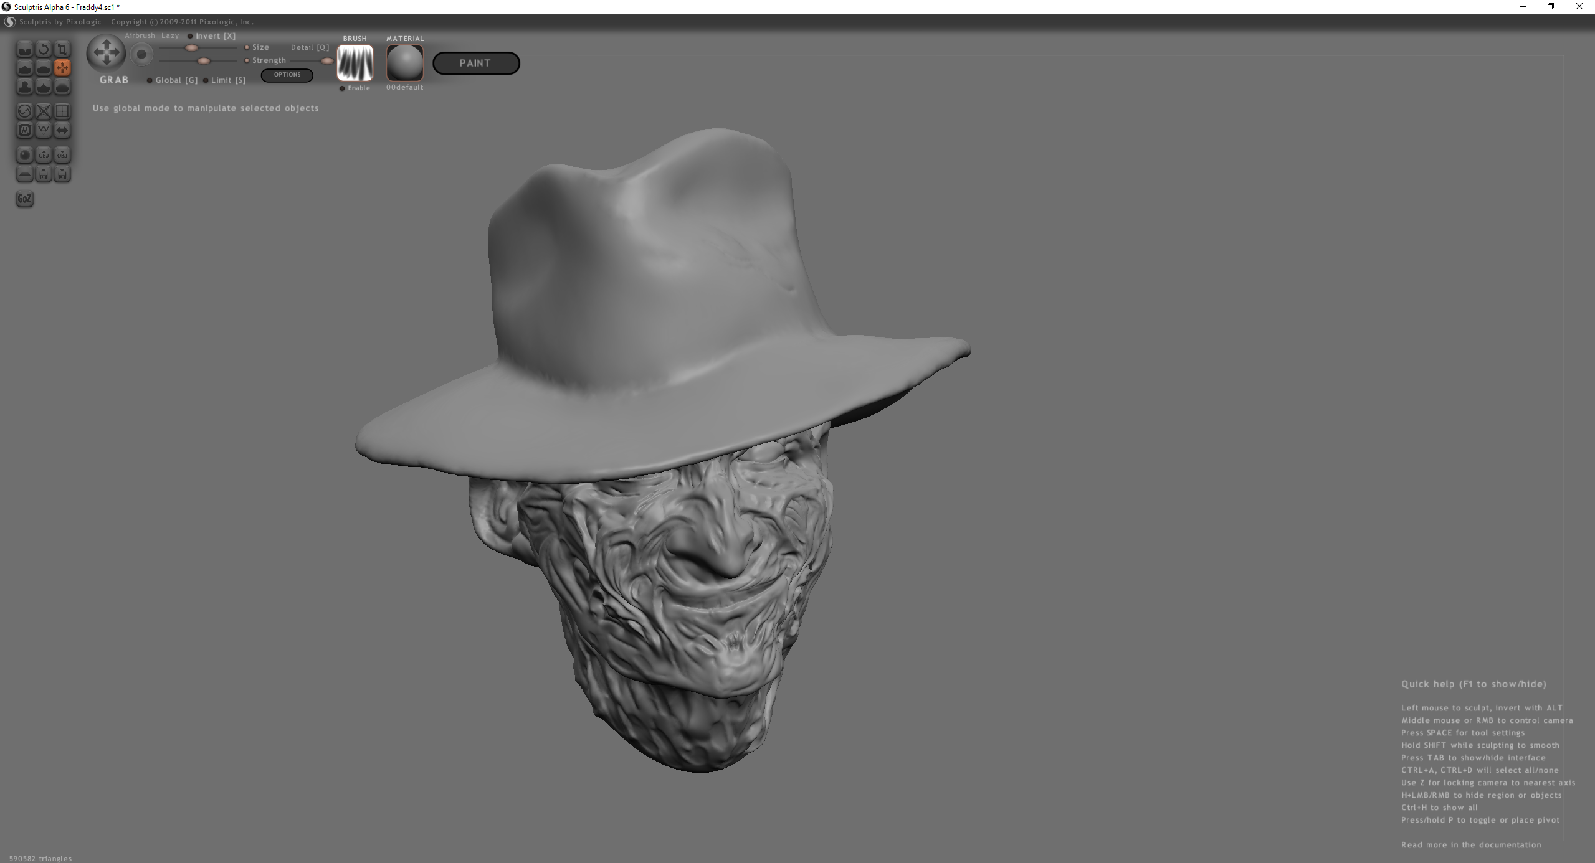
Task: Click the 00default material name
Action: pos(404,88)
